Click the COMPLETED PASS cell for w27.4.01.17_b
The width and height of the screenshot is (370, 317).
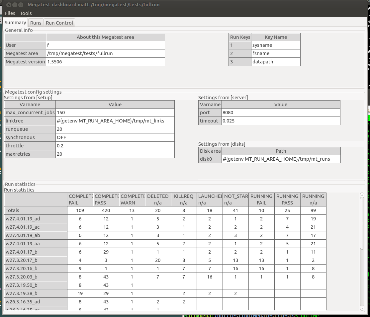coord(106,252)
